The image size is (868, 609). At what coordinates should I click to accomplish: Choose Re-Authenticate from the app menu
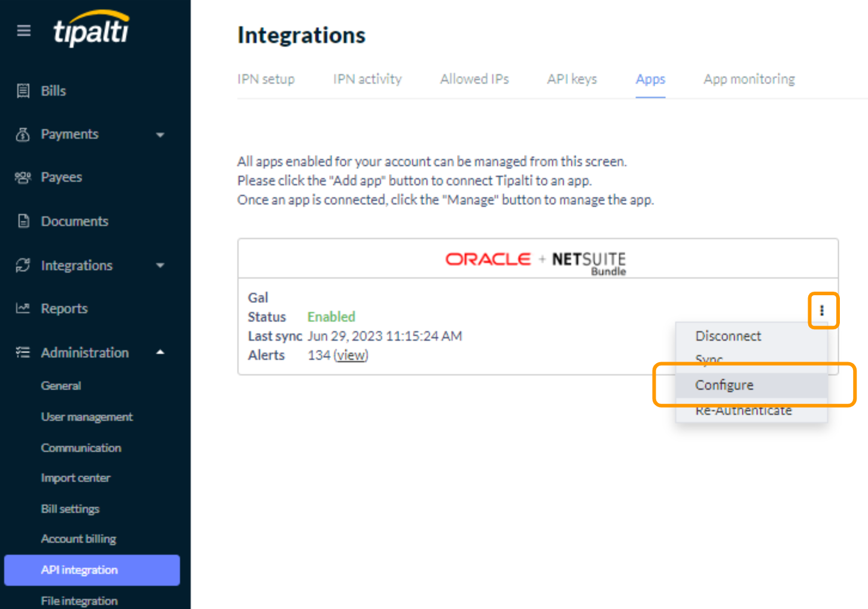coord(751,411)
